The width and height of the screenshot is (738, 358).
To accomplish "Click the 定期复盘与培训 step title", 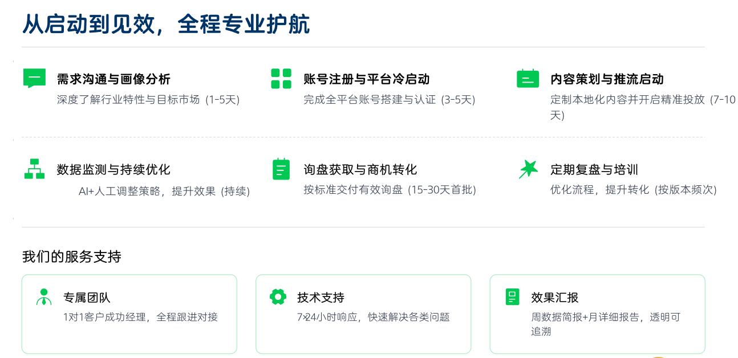I will (x=594, y=169).
